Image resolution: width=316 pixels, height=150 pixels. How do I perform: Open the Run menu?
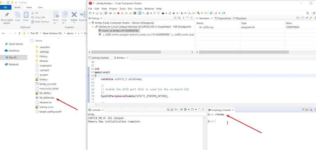[x=130, y=9]
